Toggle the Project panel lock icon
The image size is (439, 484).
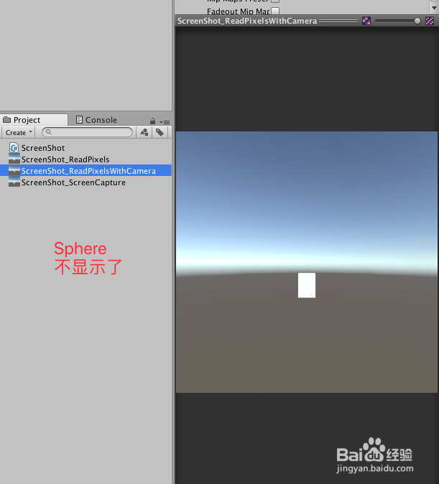click(152, 121)
